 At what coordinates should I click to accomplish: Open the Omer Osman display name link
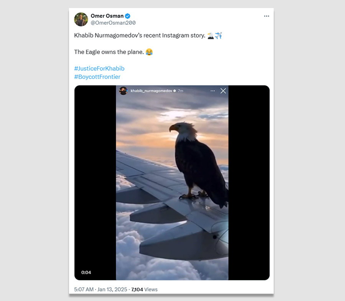pos(107,16)
